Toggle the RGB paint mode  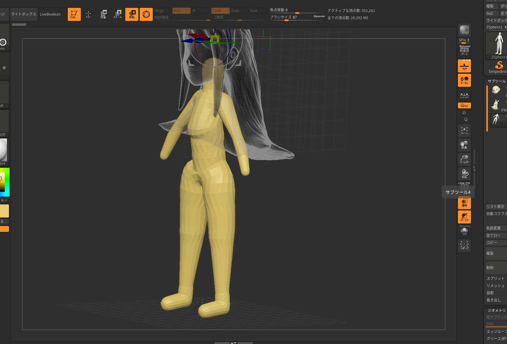(182, 11)
